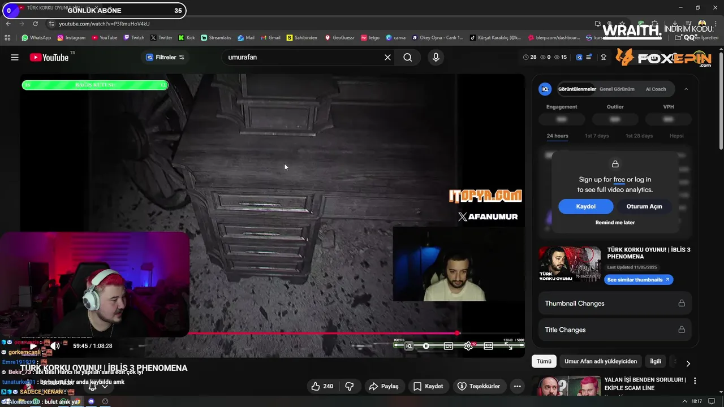Select the Tümü filter chip
The image size is (724, 407).
tap(544, 361)
